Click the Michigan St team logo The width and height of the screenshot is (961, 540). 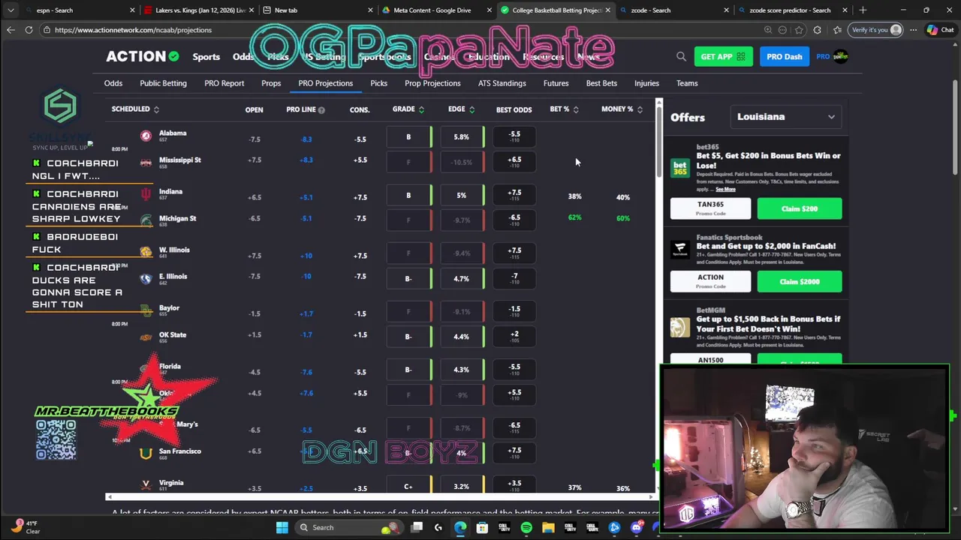pyautogui.click(x=146, y=220)
